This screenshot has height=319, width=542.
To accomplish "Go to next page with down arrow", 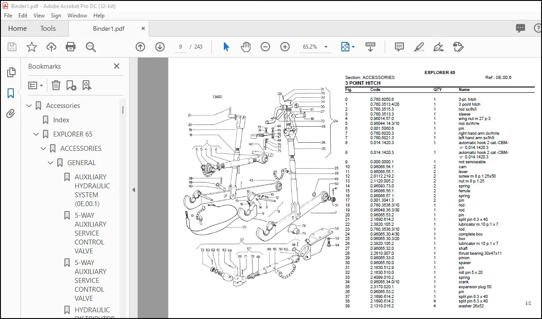I will coord(160,47).
